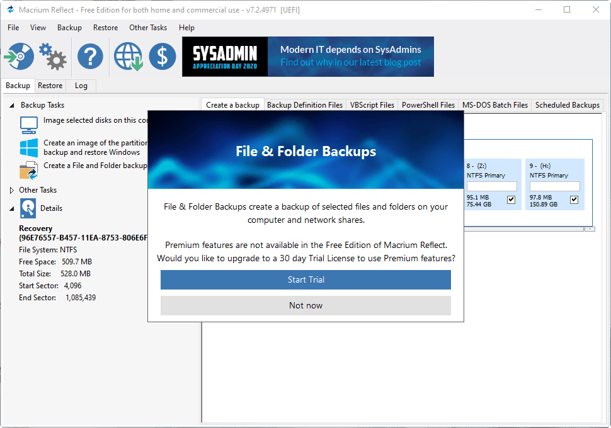Click the H: partition usage bar
This screenshot has height=428, width=611.
click(554, 186)
